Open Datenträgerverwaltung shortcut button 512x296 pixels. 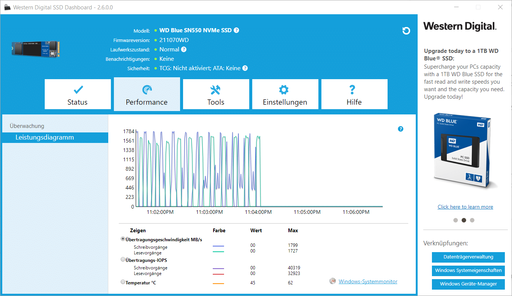pos(468,257)
